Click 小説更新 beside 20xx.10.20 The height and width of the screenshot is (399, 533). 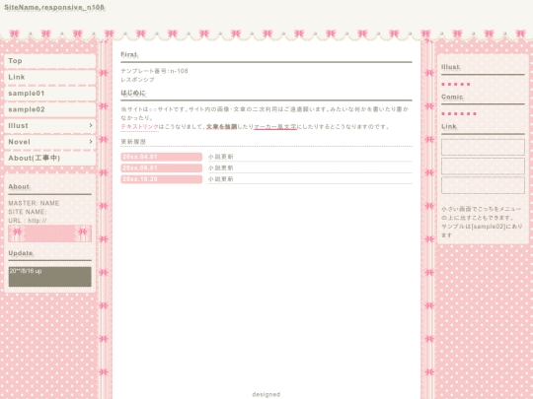click(221, 179)
